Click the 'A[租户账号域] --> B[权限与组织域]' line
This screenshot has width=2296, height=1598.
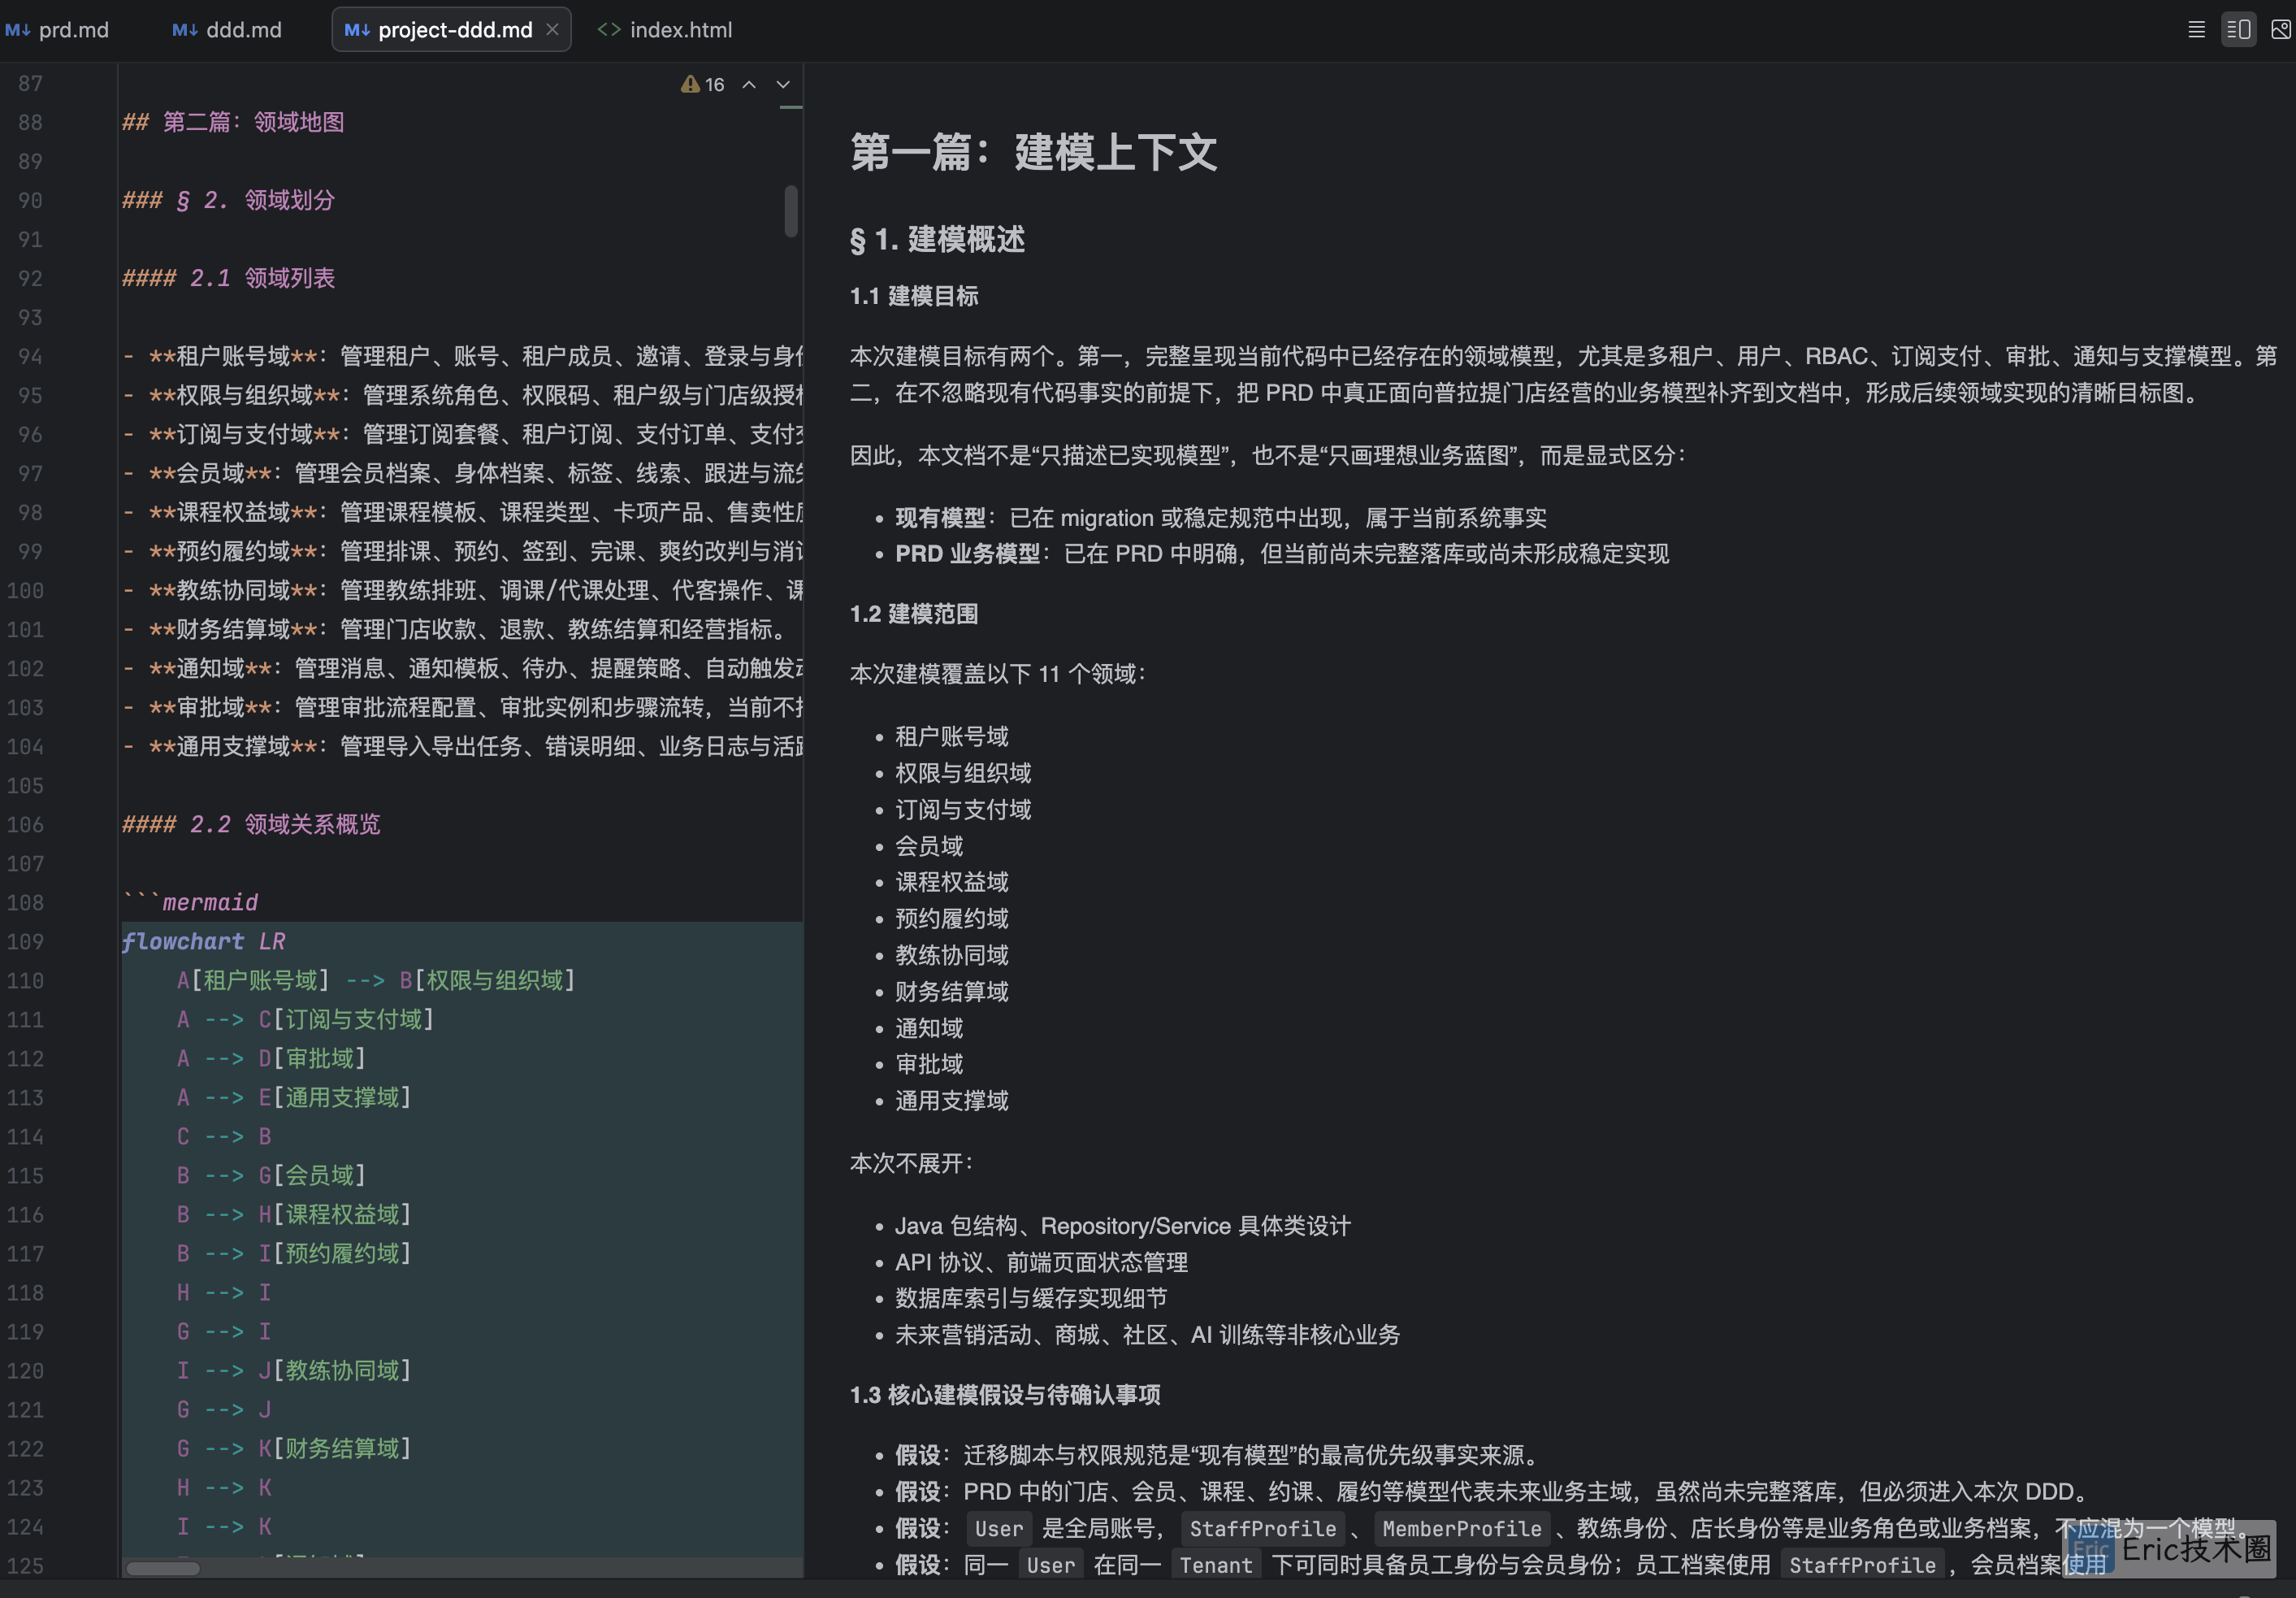pos(376,980)
